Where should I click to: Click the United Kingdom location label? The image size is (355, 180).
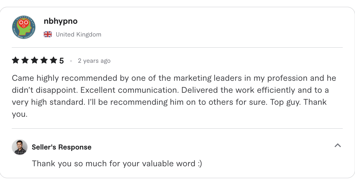point(78,34)
